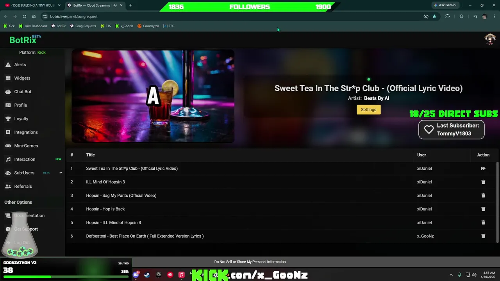Show hidden icons in the system tray
Viewport: 500px width, 281px height.
[451, 275]
